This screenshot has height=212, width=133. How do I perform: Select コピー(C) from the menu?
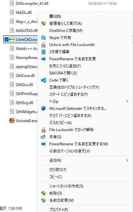tap(56, 177)
